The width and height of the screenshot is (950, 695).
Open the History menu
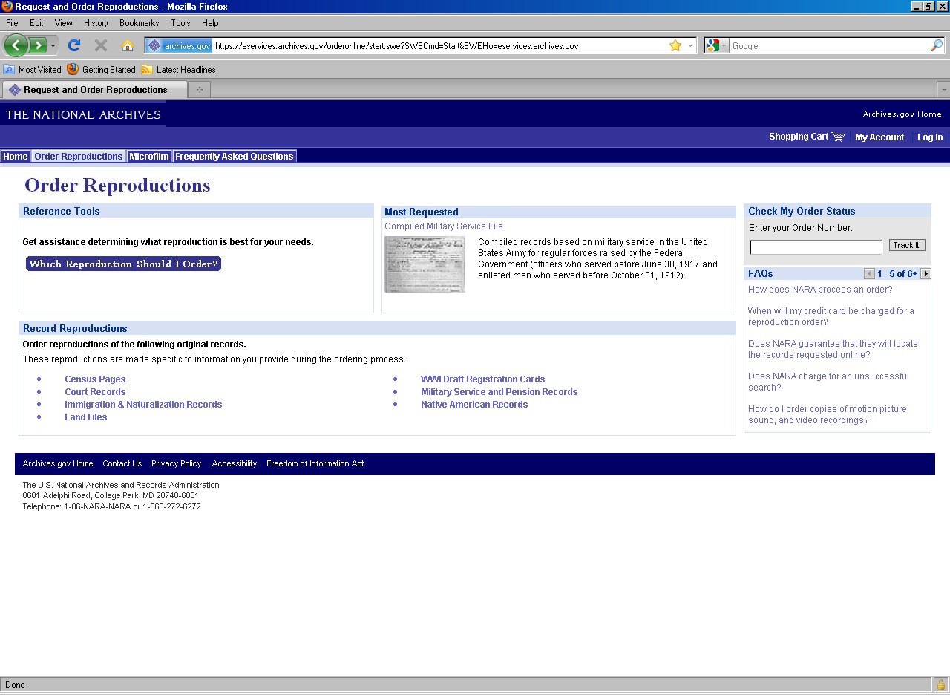96,23
